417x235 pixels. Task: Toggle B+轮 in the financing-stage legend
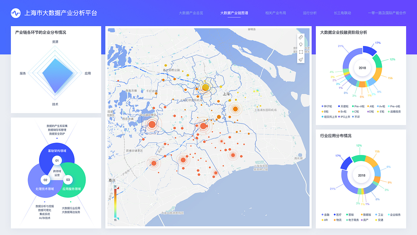(x=342, y=112)
